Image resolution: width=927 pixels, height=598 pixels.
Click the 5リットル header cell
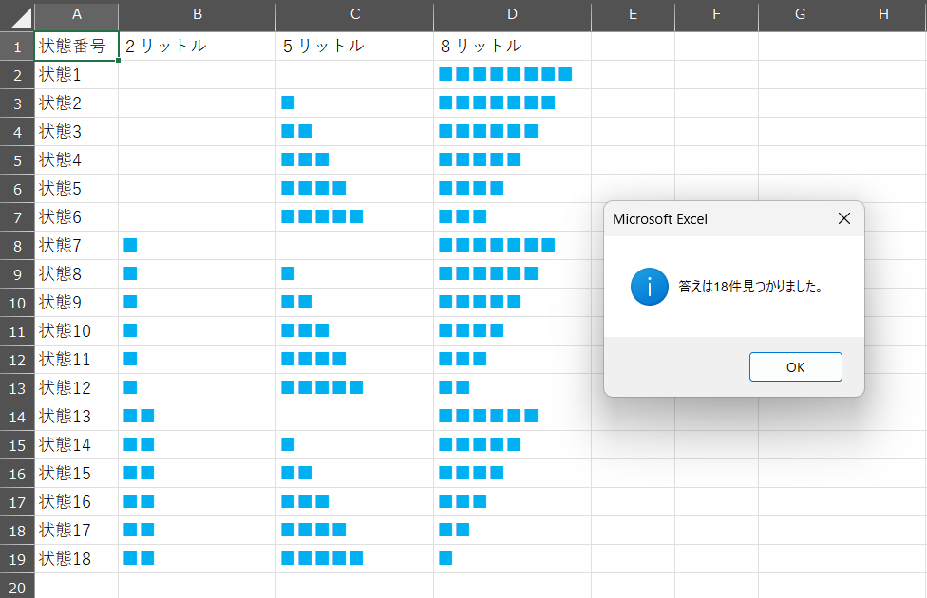[354, 47]
